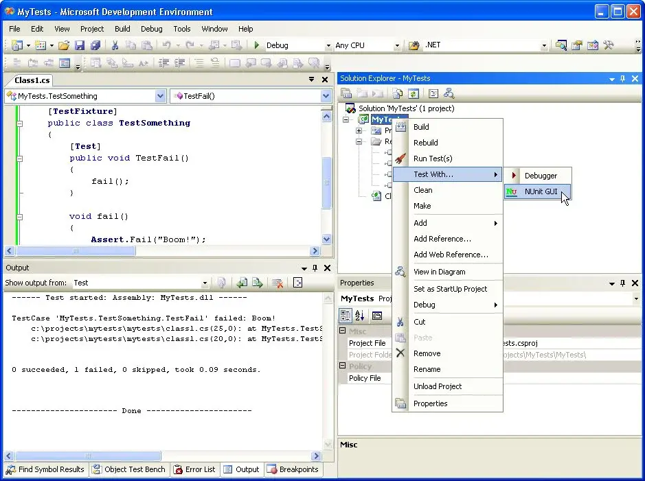Click View Class Diagram icon in Solution Explorer toolbar

pyautogui.click(x=449, y=93)
